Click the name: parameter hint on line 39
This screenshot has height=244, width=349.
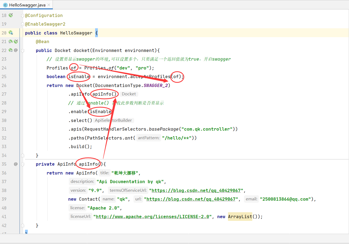[x=109, y=199]
